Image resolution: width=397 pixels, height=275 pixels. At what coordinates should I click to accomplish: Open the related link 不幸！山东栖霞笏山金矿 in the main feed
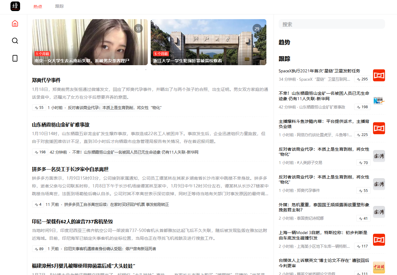(135, 152)
